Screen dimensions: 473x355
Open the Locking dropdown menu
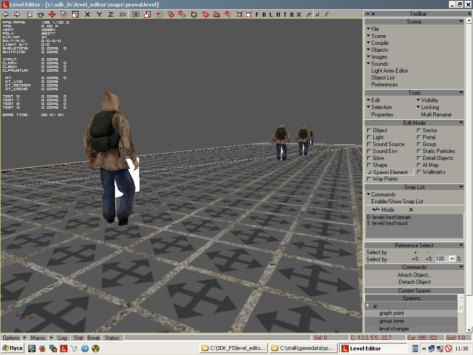[428, 107]
